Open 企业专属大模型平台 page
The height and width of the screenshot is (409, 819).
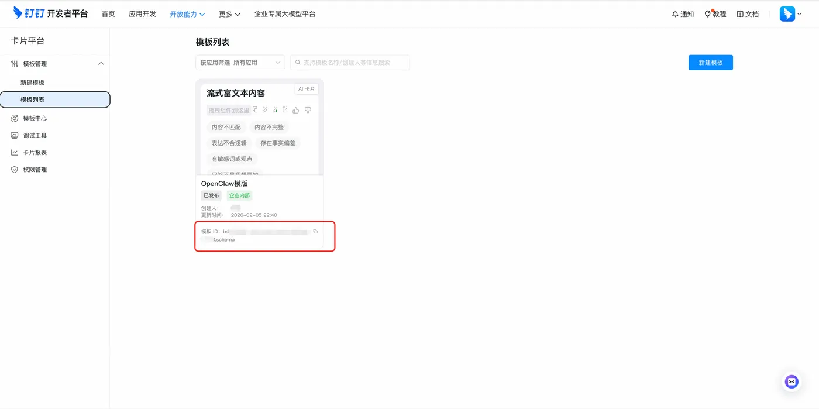pos(285,14)
